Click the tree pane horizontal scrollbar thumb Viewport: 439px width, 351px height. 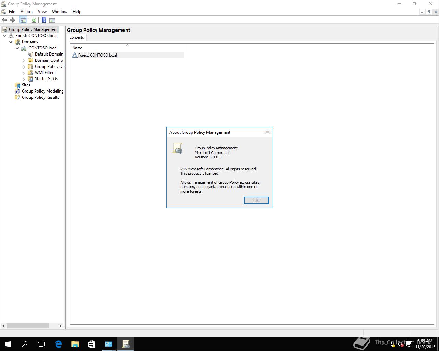tap(28, 326)
